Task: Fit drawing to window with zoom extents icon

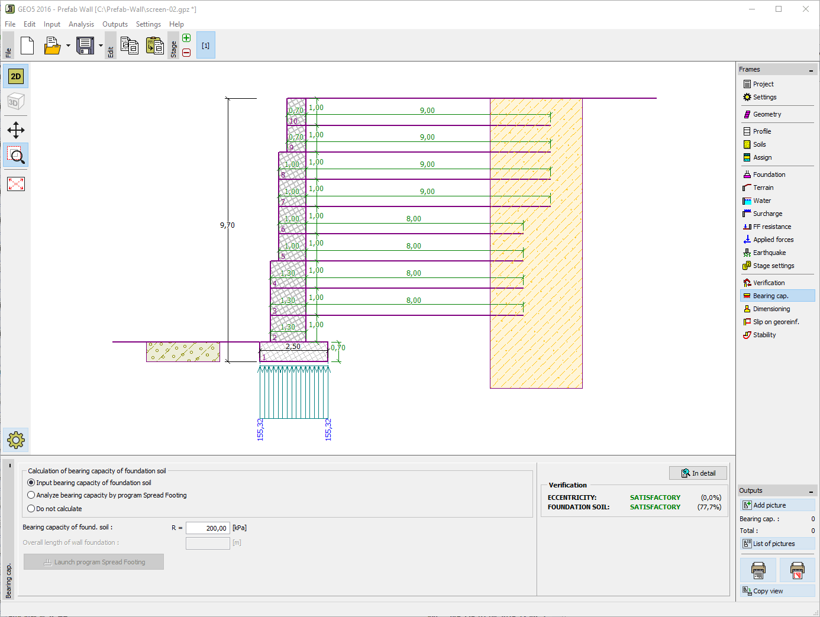Action: 16,184
